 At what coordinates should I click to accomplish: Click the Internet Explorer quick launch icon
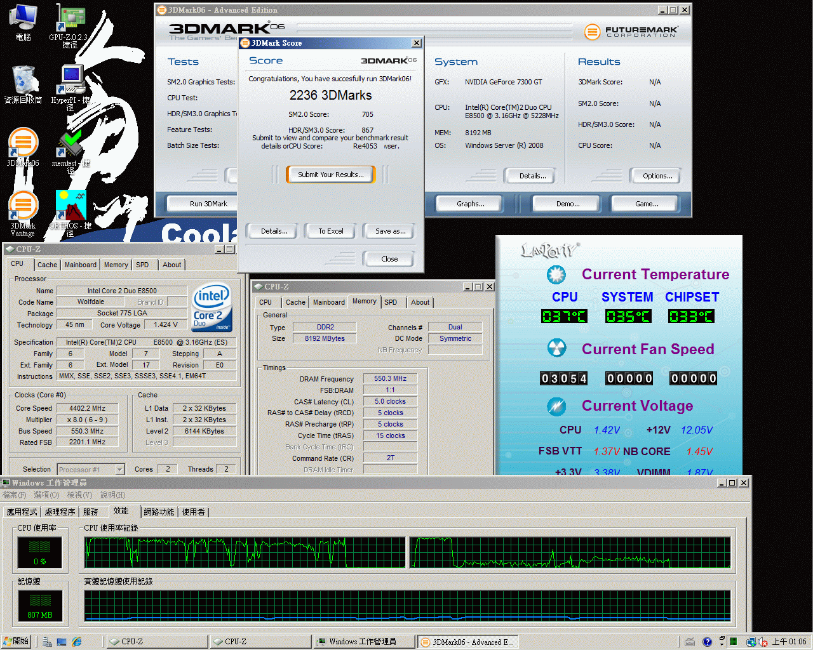(77, 642)
